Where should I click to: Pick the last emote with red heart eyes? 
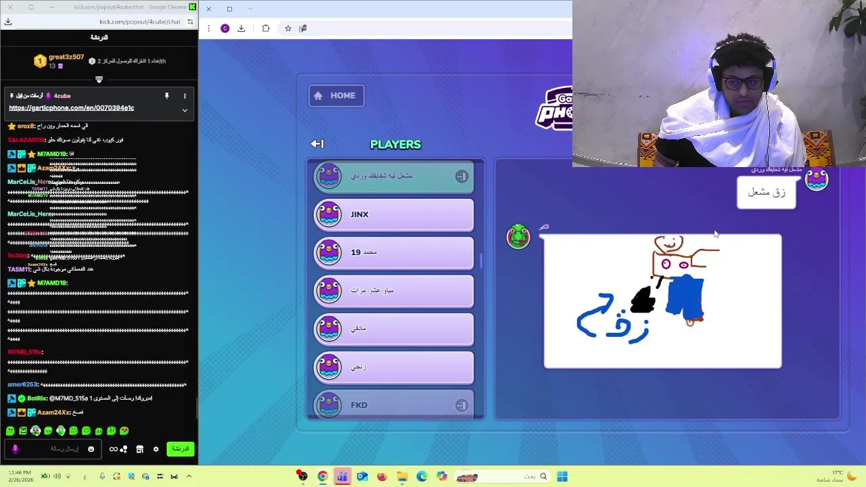coord(124,431)
